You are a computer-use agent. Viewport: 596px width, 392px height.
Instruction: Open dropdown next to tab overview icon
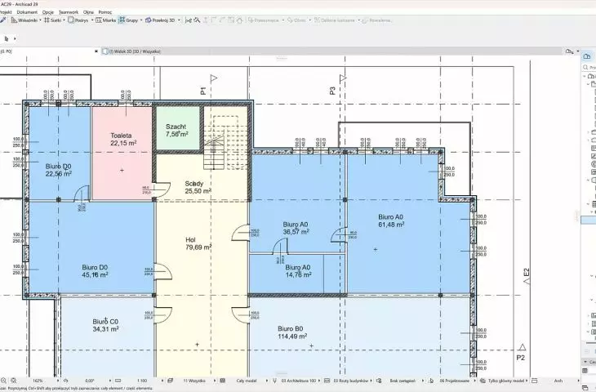click(x=578, y=51)
